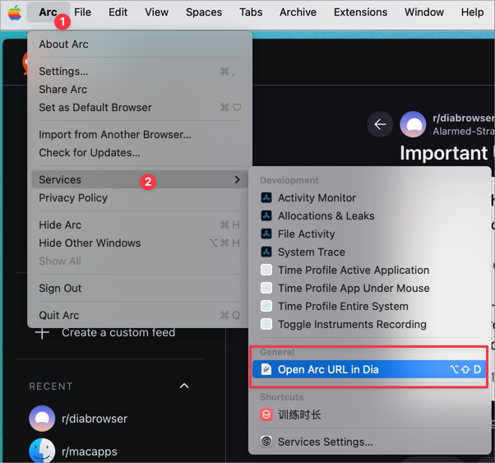Click the r/diabrowser avatar in the post header

click(413, 124)
